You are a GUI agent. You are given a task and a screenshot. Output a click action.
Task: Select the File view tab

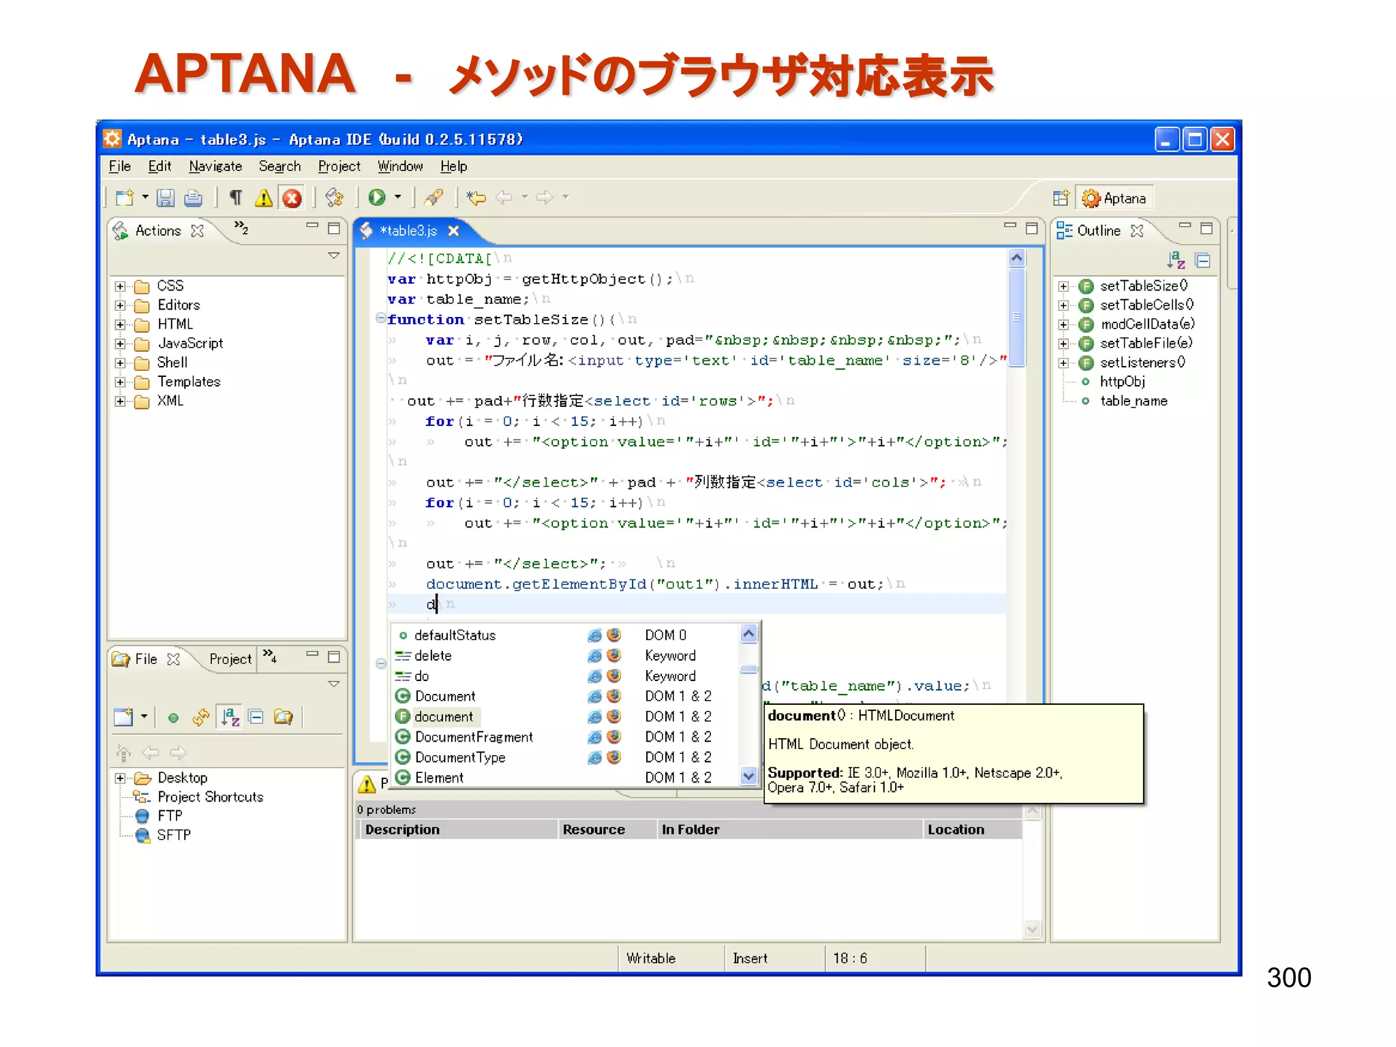point(146,659)
